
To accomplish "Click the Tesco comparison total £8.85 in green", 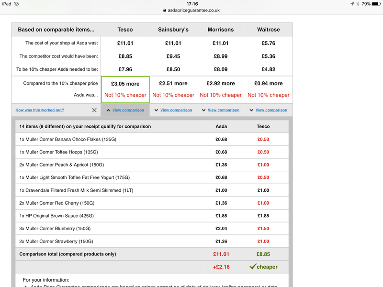I will (x=263, y=254).
